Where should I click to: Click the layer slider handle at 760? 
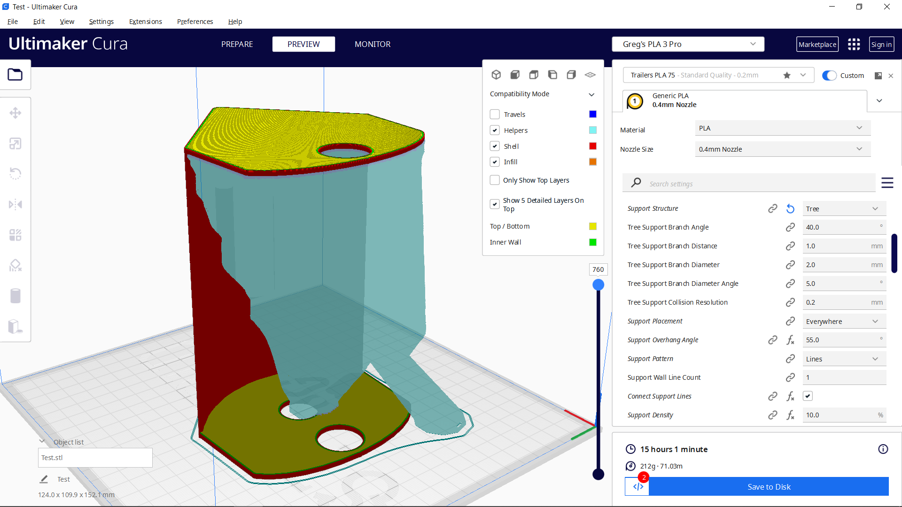[599, 284]
